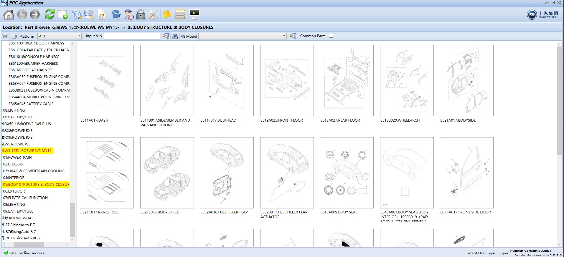The height and width of the screenshot is (257, 564).
Task: Select 05:BODY STRUCTURE & BODY CLOSURES node
Action: (x=36, y=185)
